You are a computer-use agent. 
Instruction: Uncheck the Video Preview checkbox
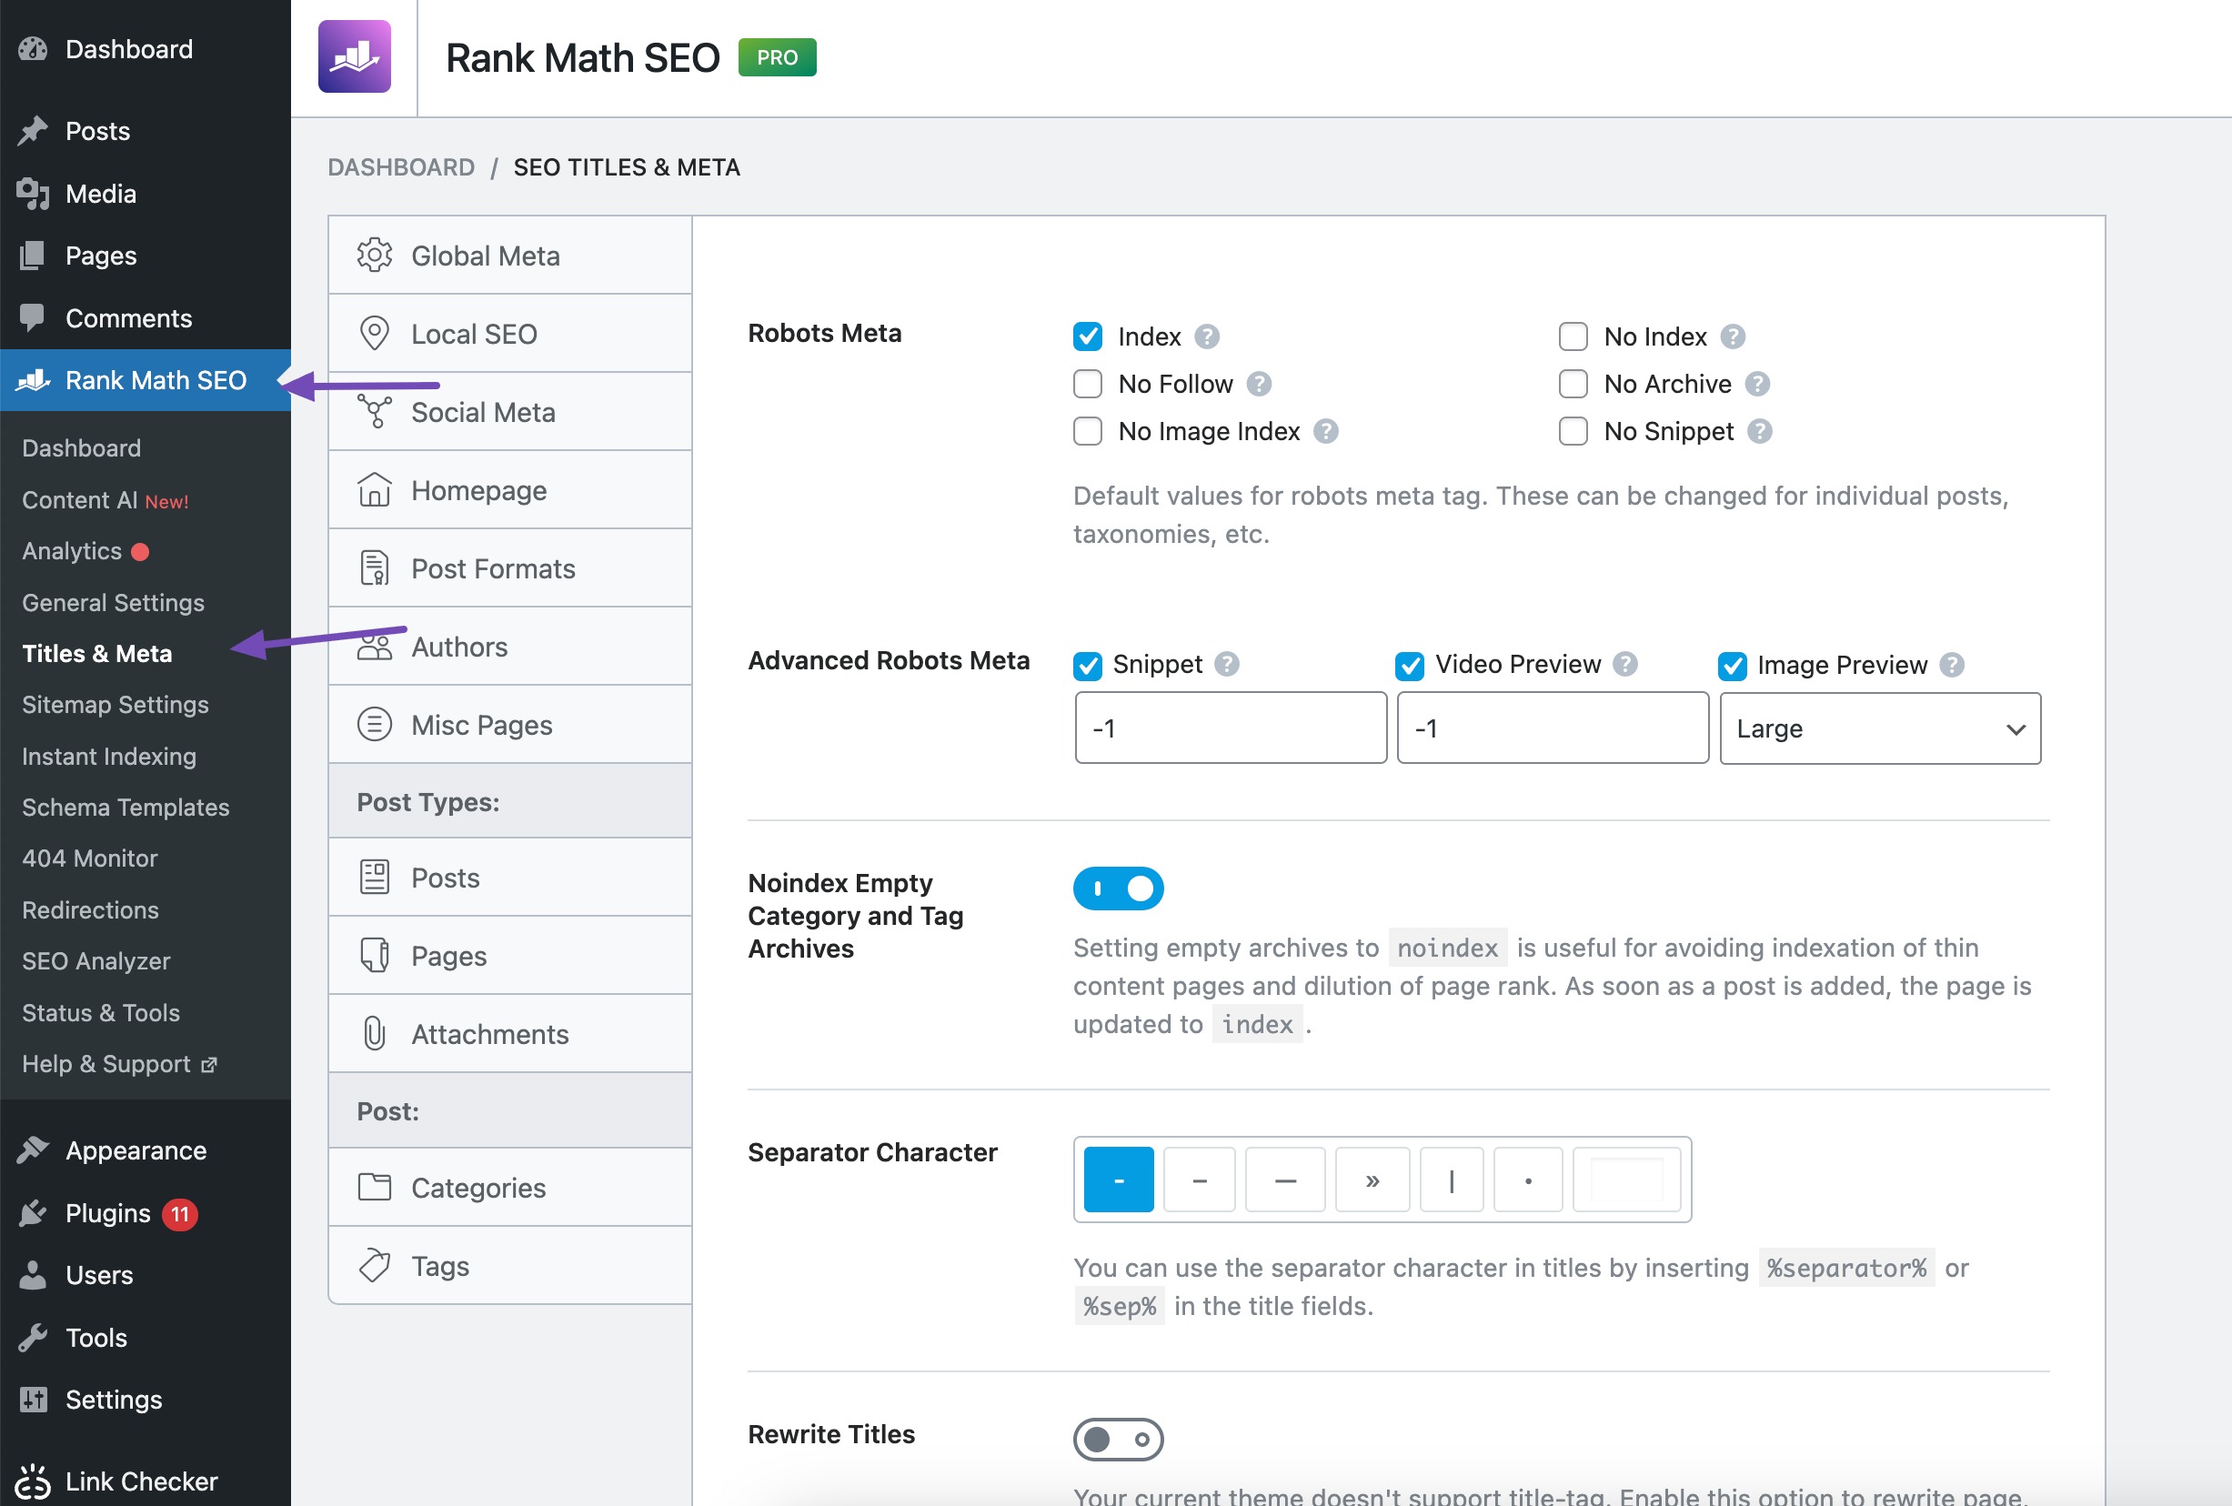(x=1410, y=665)
